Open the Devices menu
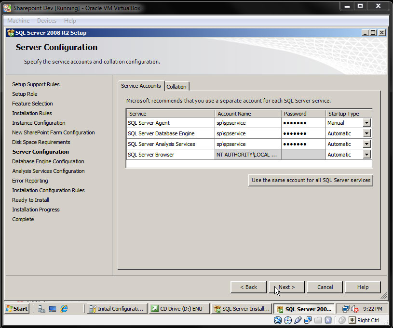 click(x=47, y=21)
